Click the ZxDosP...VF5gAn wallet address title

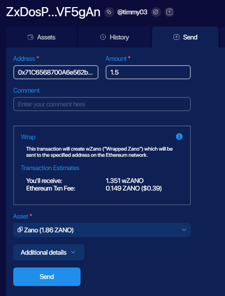(x=53, y=12)
